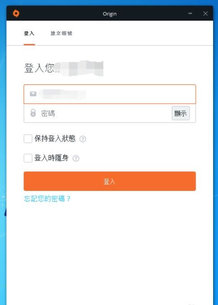Open the 建立帳號 tab
Screen dimensions: 218x305
click(x=61, y=33)
